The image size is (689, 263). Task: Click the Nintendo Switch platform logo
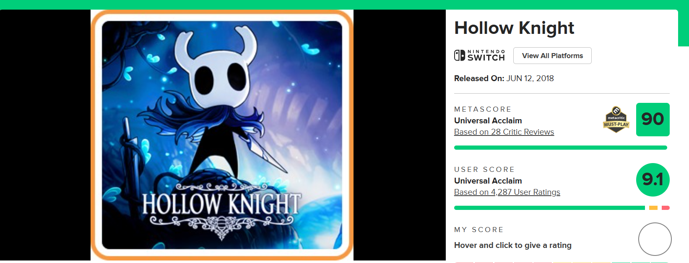pos(479,55)
